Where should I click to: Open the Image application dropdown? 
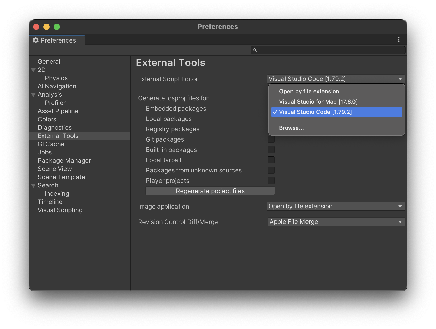coord(335,206)
